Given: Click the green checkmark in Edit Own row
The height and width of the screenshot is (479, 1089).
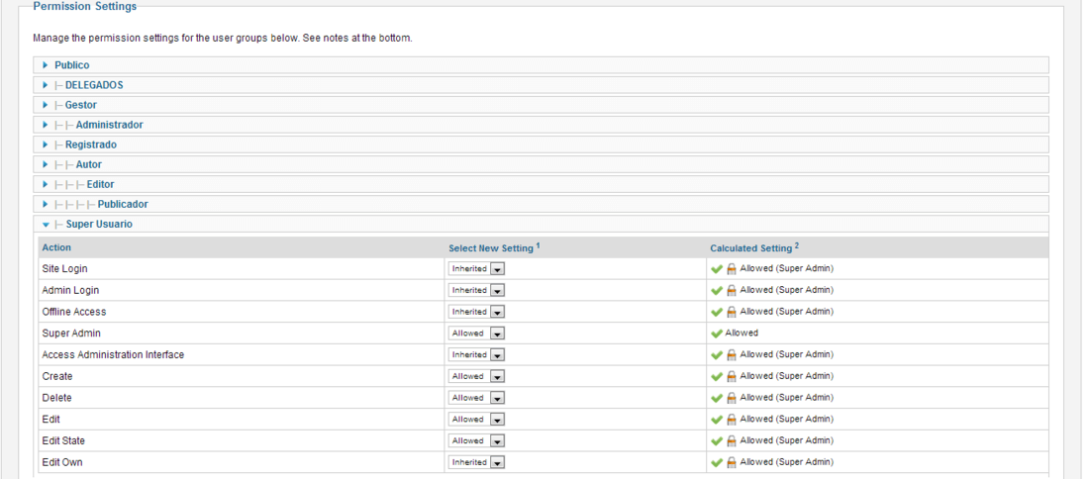Looking at the screenshot, I should click(717, 462).
